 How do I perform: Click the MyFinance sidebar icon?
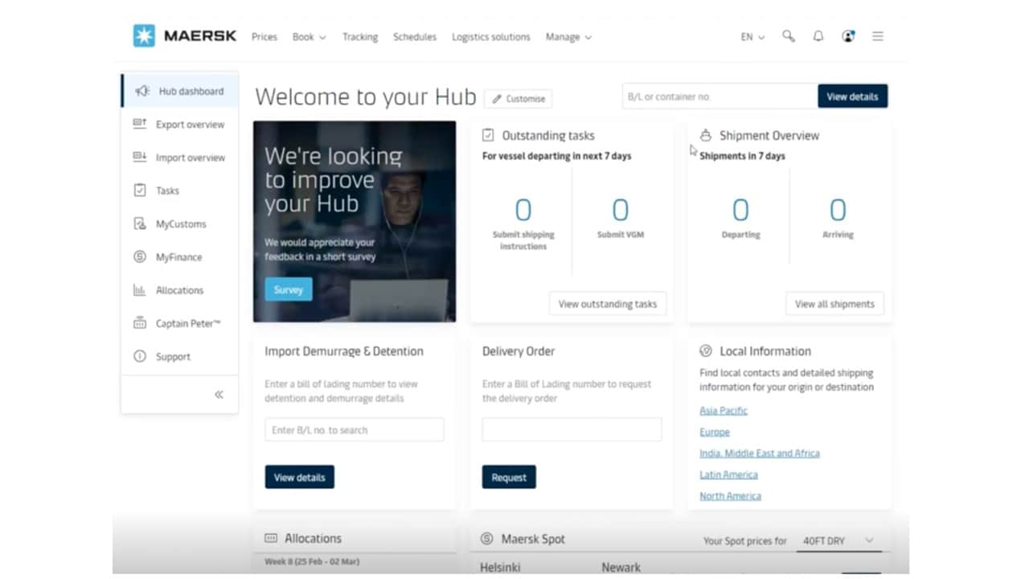pyautogui.click(x=140, y=257)
